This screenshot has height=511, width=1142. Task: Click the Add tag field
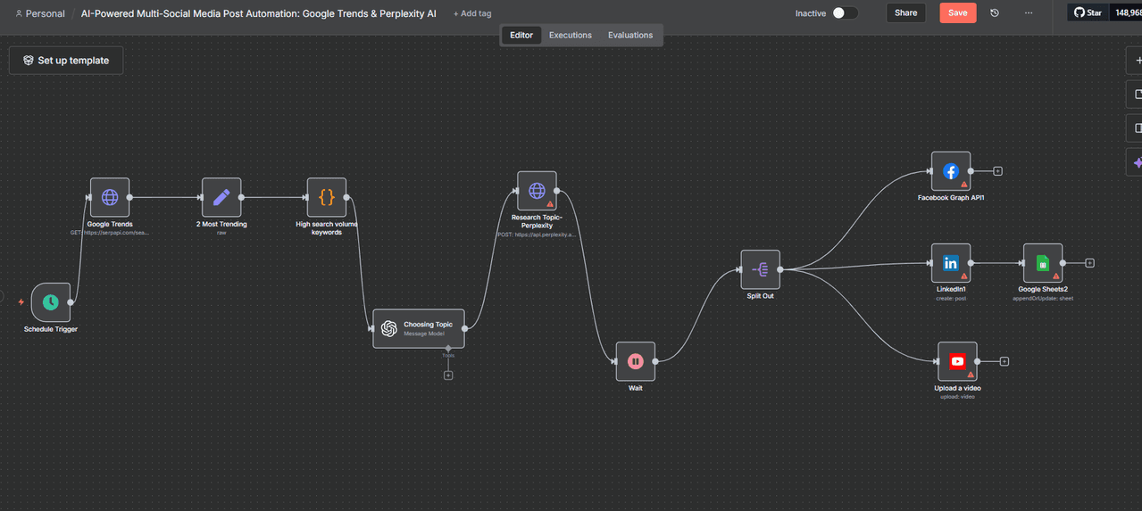click(x=472, y=13)
